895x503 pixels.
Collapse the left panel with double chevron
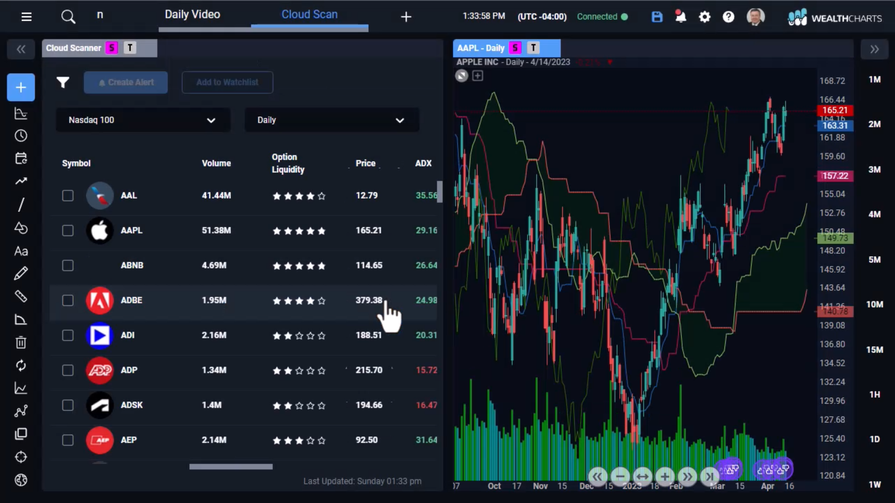[21, 49]
